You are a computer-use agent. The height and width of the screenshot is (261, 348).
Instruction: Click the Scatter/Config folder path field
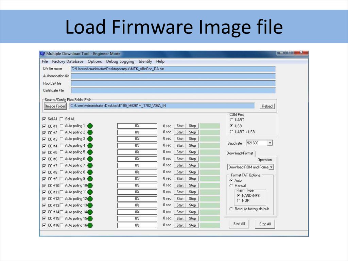point(162,106)
